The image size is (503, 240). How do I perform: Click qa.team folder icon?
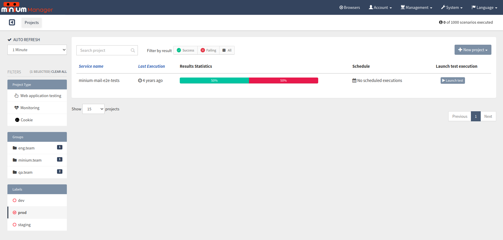15,172
